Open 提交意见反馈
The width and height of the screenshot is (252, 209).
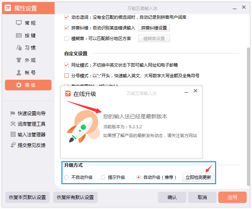(28, 145)
